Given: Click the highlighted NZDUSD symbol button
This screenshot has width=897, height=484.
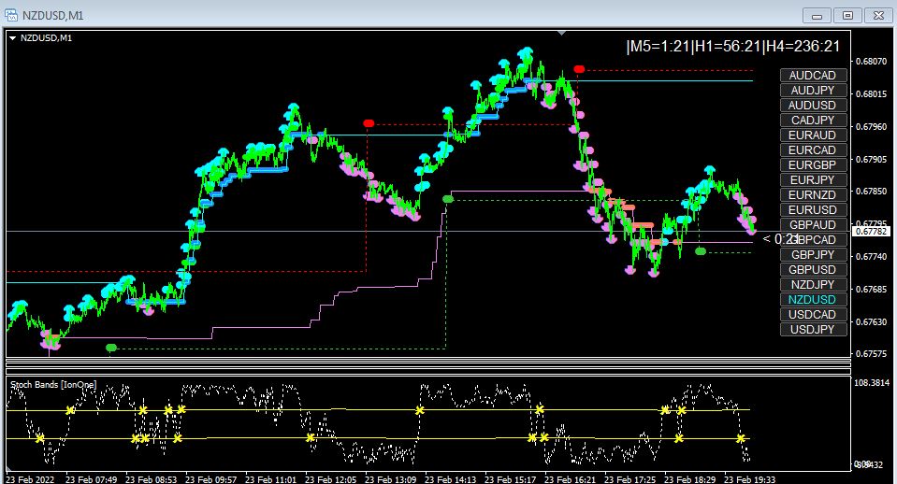Looking at the screenshot, I should pyautogui.click(x=813, y=299).
